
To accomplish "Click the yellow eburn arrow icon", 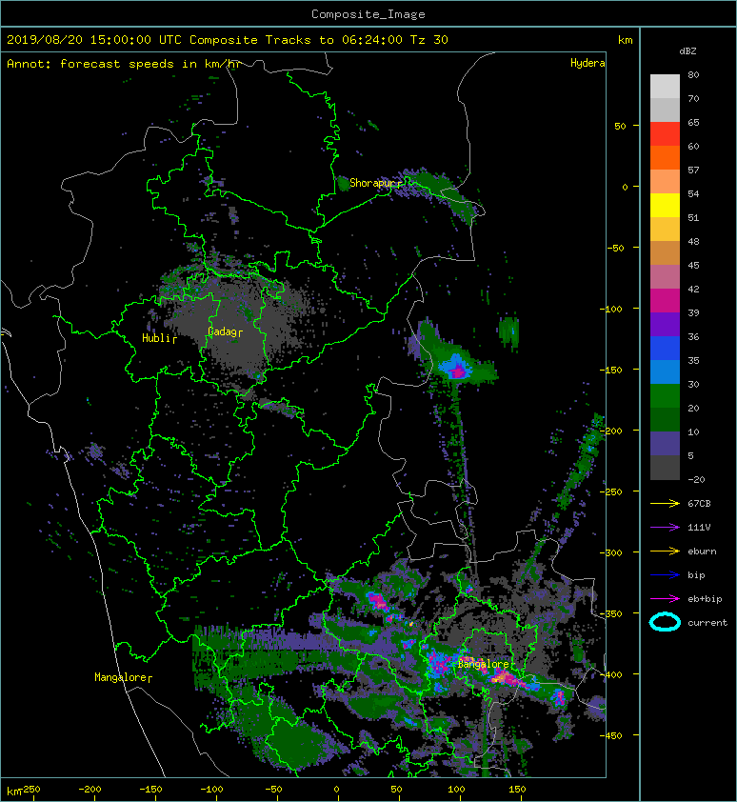I will [x=665, y=551].
